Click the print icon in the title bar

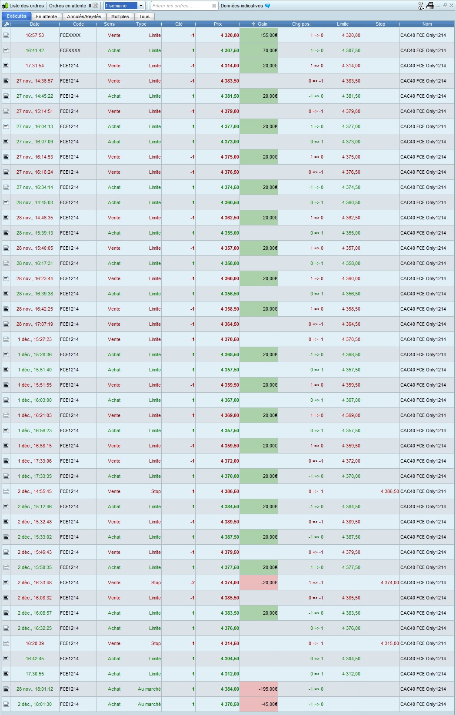(x=430, y=6)
